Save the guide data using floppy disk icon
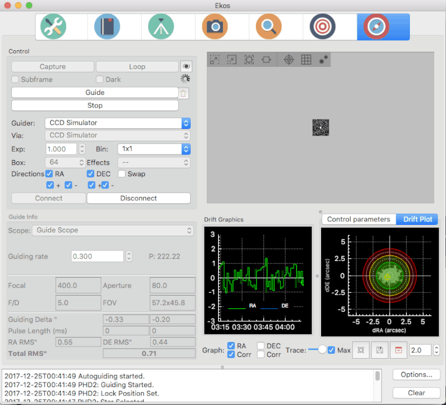This screenshot has width=446, height=405. click(380, 350)
